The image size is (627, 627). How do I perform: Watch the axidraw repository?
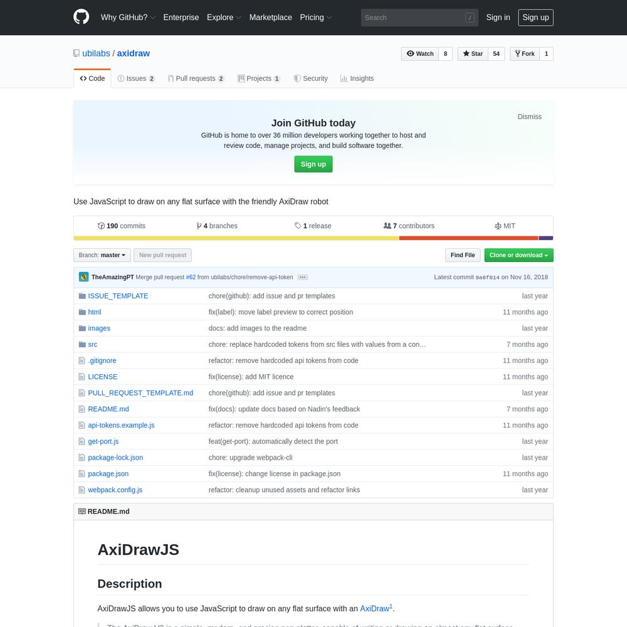[420, 53]
